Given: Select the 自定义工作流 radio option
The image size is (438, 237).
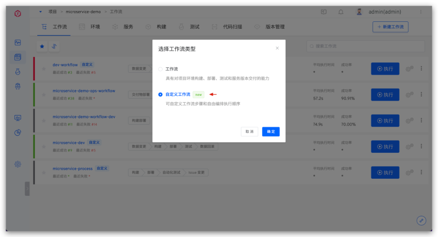Looking at the screenshot, I should click(x=161, y=94).
